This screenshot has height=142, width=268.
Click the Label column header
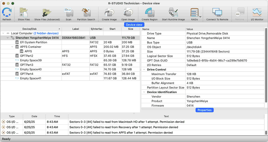click(x=76, y=29)
